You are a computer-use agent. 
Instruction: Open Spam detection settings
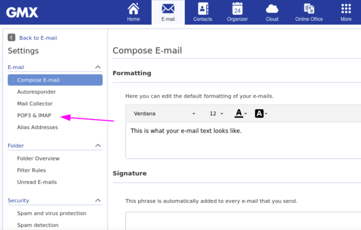click(38, 225)
